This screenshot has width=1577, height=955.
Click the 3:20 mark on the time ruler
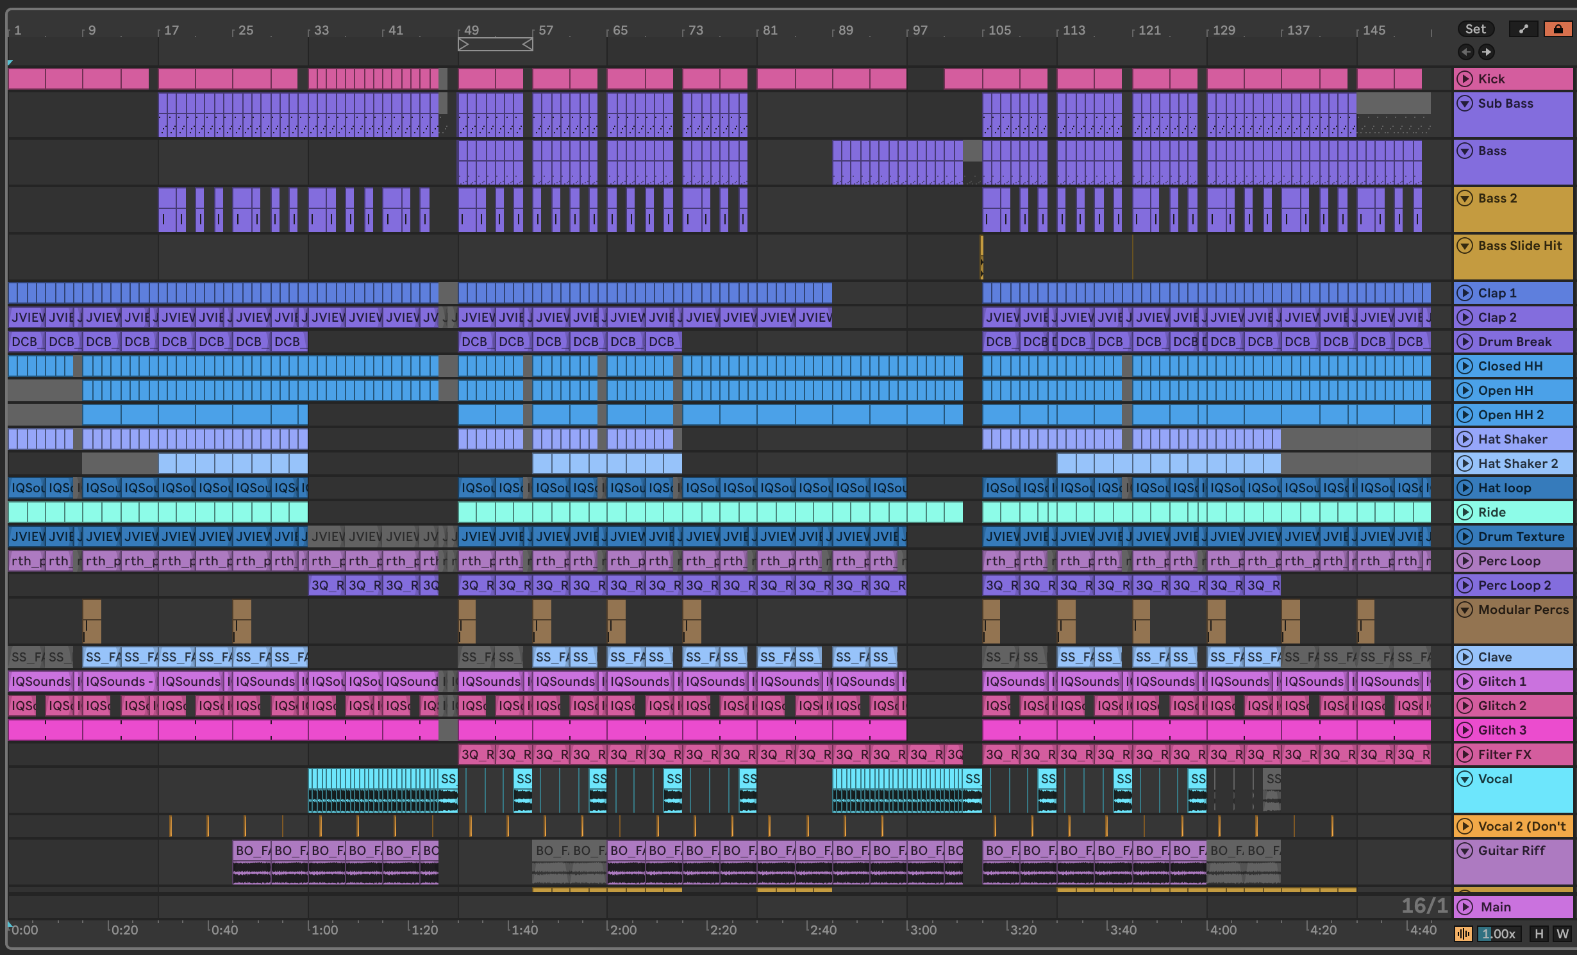point(1023,930)
